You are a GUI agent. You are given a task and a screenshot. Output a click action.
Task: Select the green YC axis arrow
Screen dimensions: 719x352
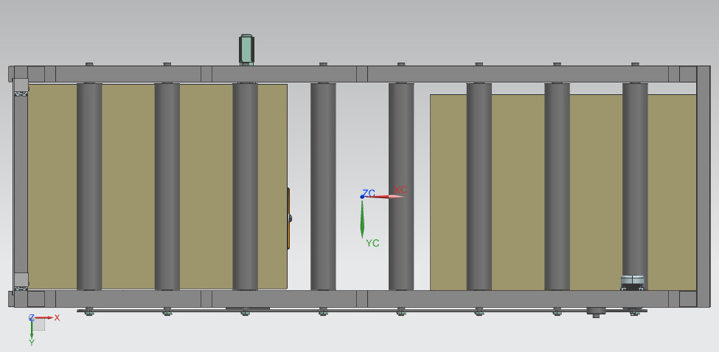pos(362,219)
